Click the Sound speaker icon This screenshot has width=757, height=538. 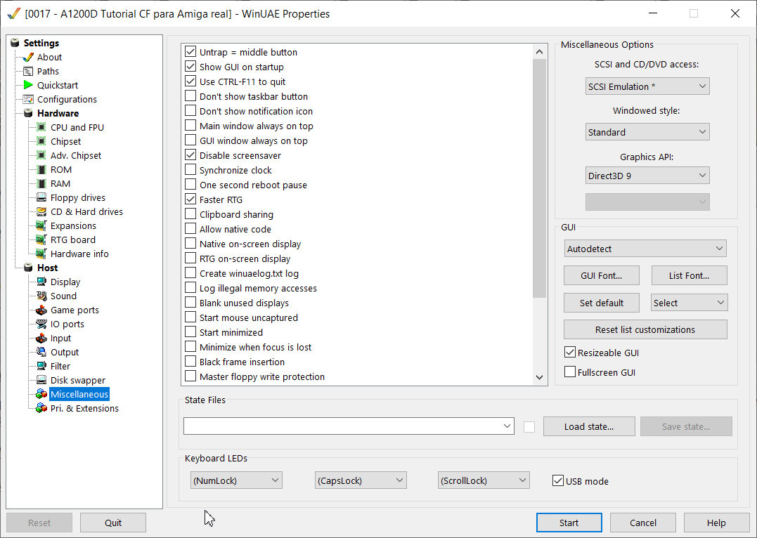pyautogui.click(x=41, y=296)
